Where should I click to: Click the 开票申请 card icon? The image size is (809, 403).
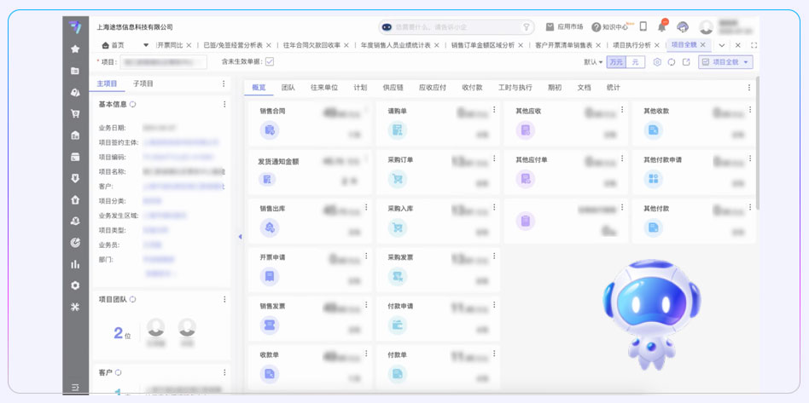(x=270, y=277)
